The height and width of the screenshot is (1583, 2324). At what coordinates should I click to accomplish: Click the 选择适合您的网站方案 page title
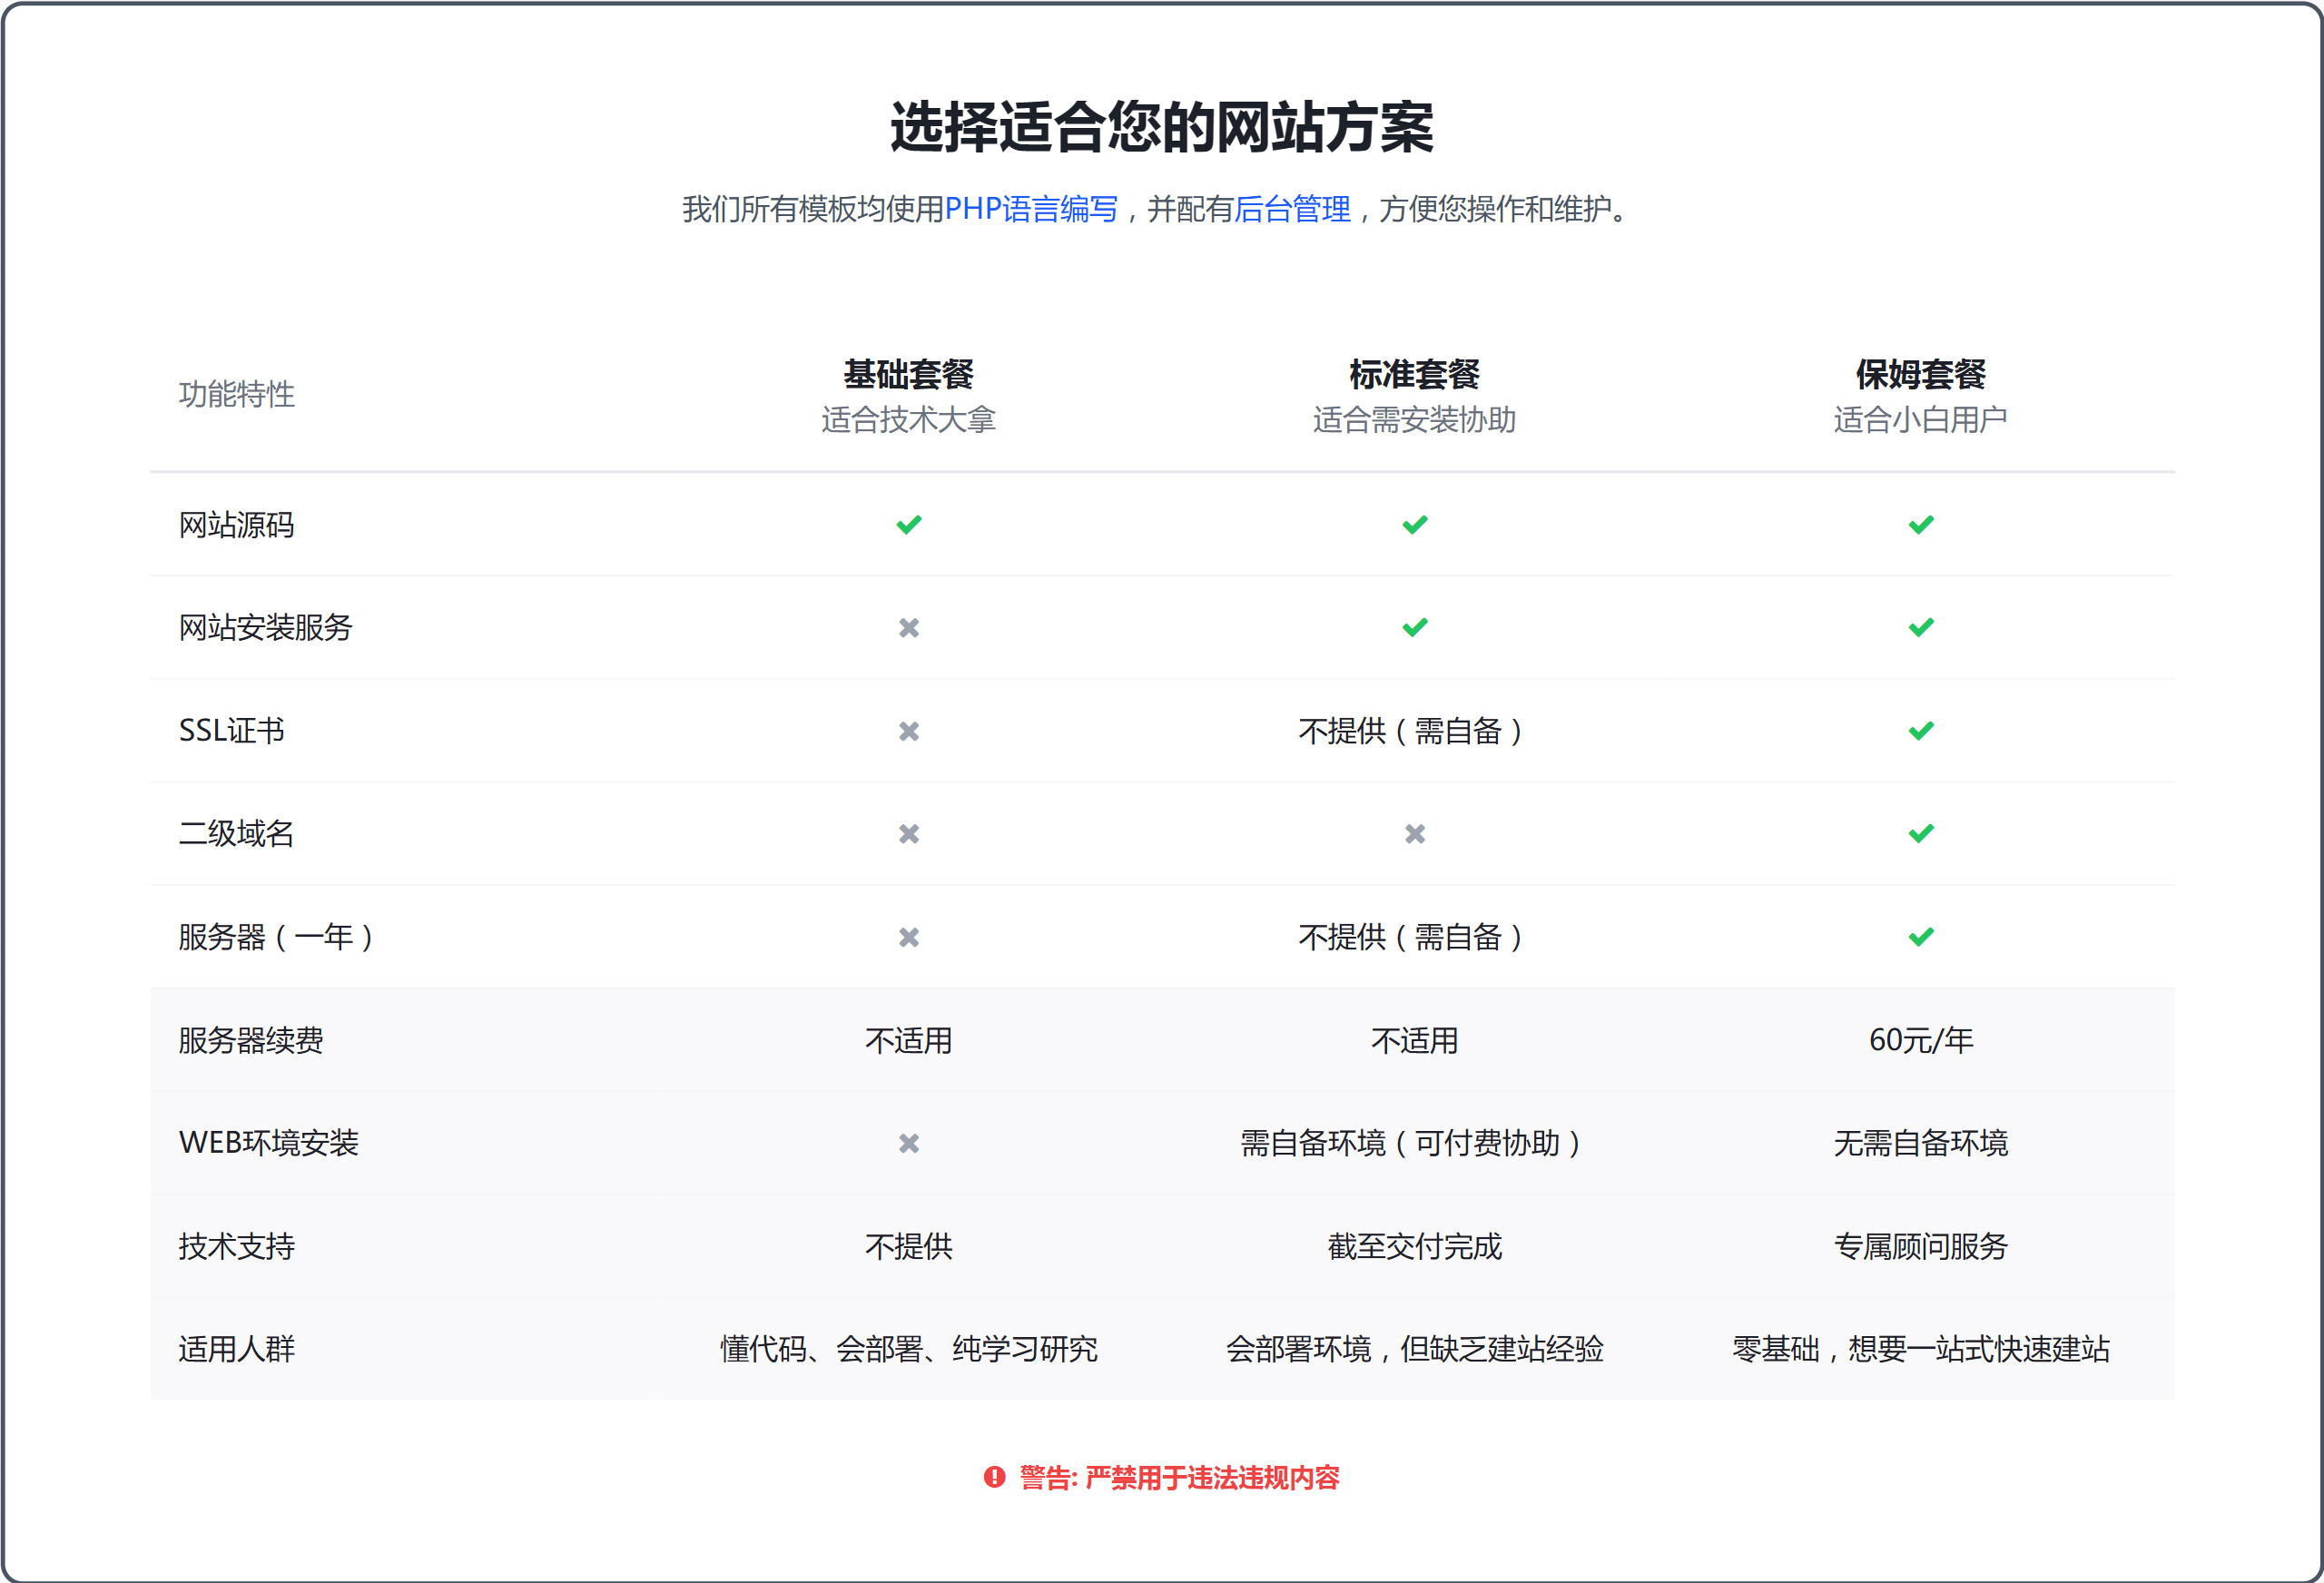[1161, 127]
